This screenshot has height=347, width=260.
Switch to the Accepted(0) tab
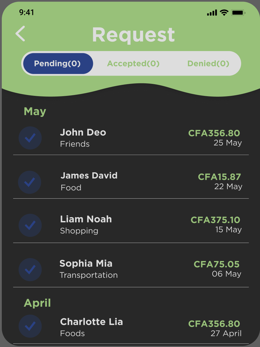point(133,64)
